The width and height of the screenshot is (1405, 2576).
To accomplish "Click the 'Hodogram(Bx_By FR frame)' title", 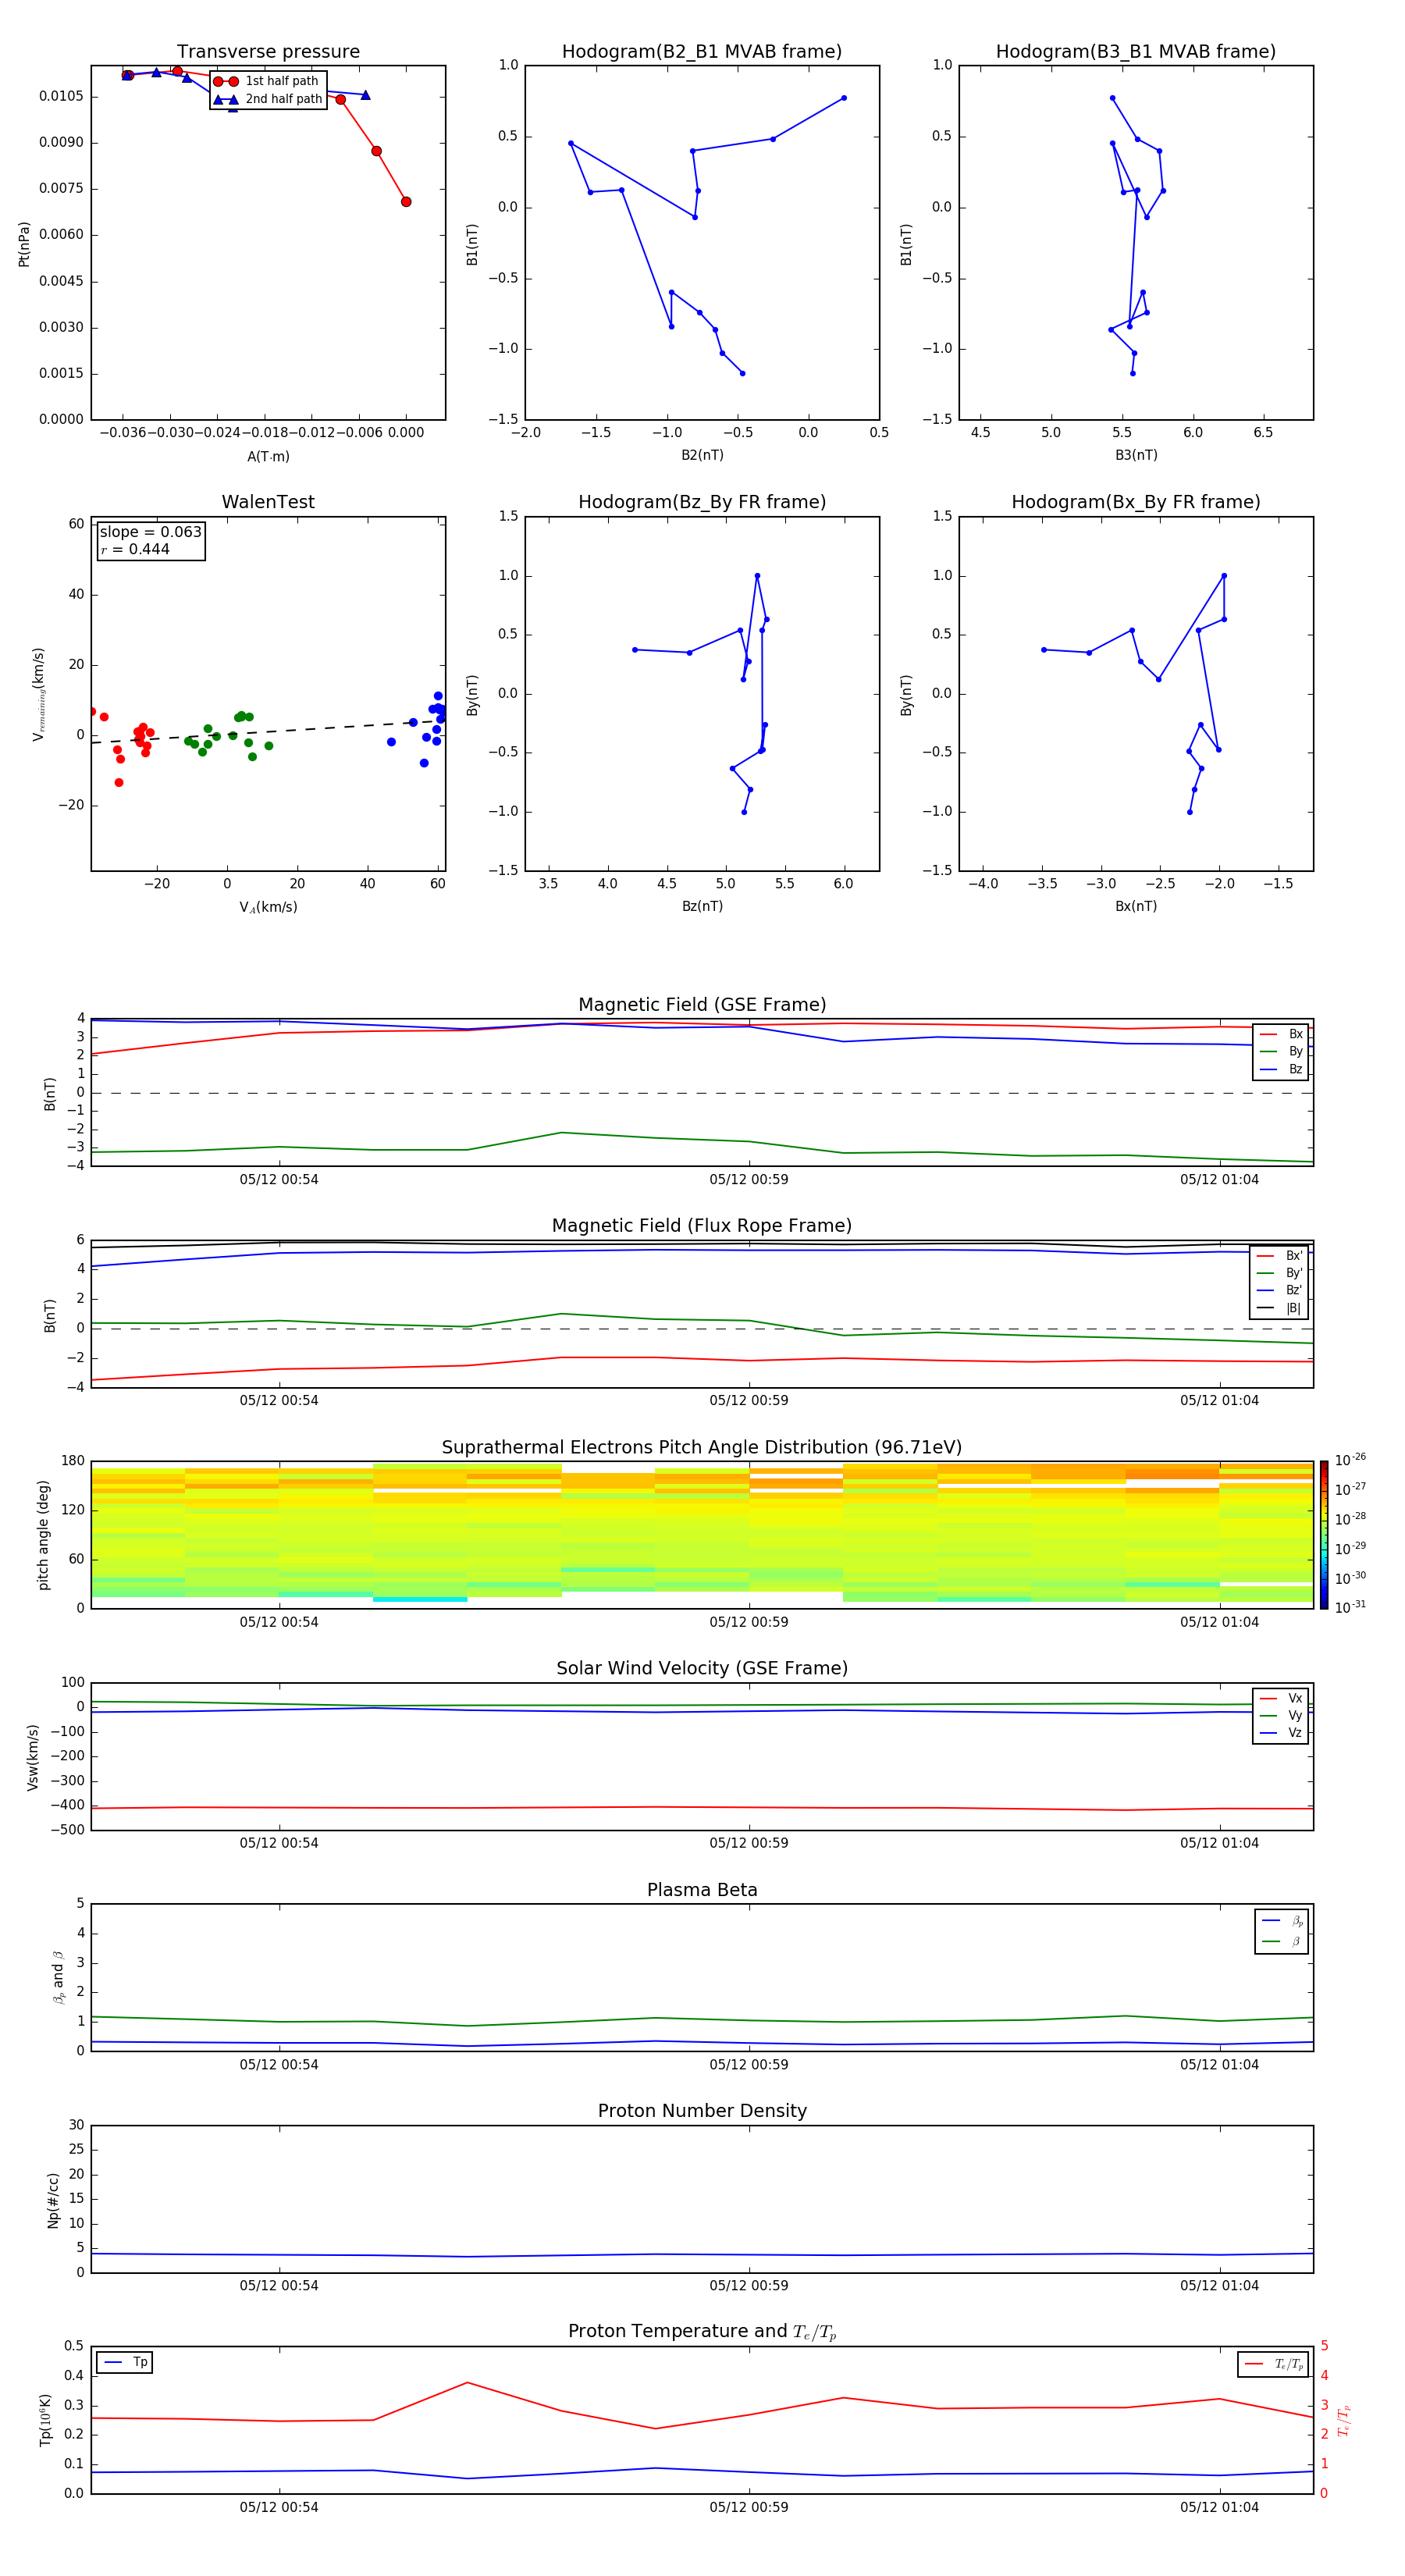I will [x=1135, y=502].
